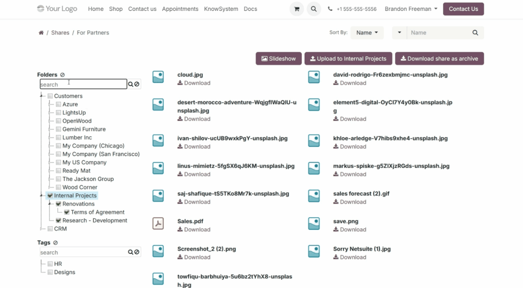Click the Download share as archive button

click(x=439, y=59)
